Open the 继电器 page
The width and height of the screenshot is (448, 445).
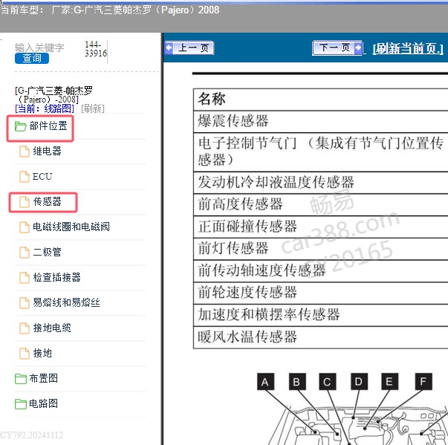47,151
